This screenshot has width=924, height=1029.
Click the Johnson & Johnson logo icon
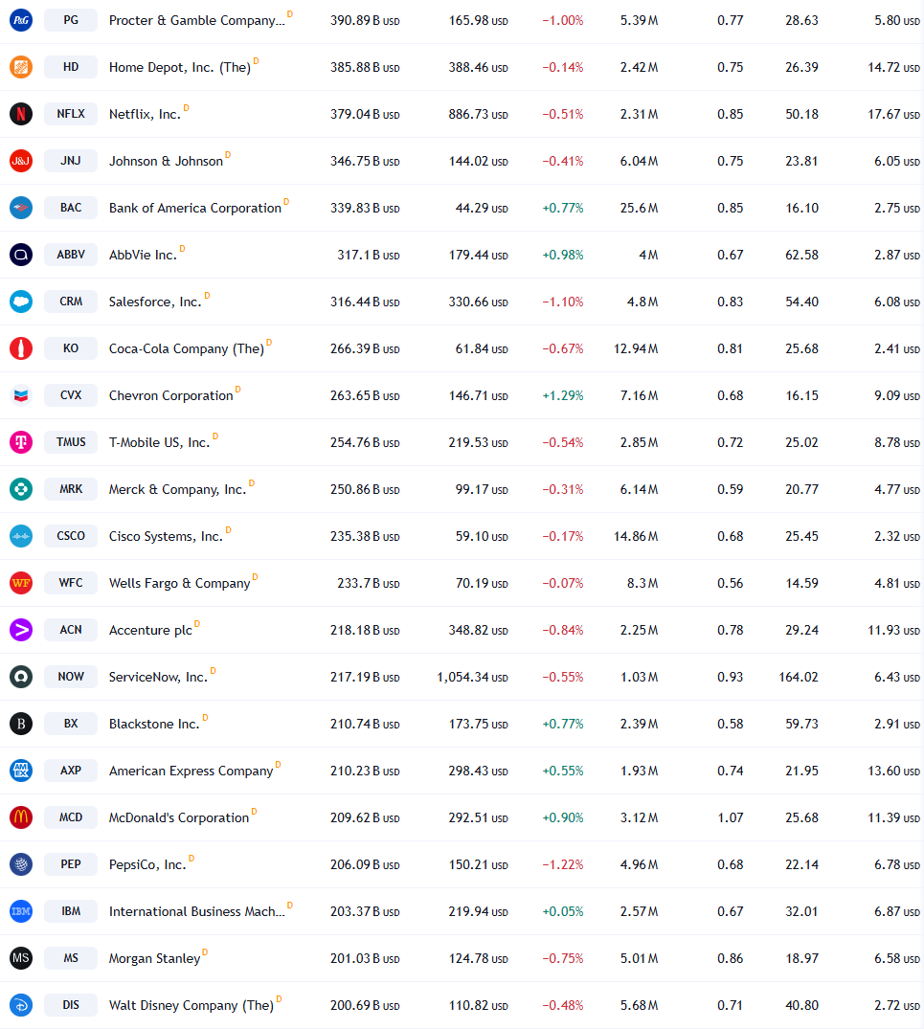coord(21,161)
